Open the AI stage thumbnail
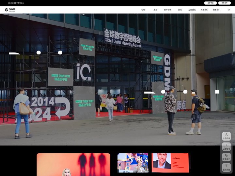This screenshot has width=235, height=176. point(133,163)
